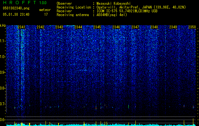Screen dimensions: 199x126
Task: Select the version number 1.0.0
Action: (43, 3)
